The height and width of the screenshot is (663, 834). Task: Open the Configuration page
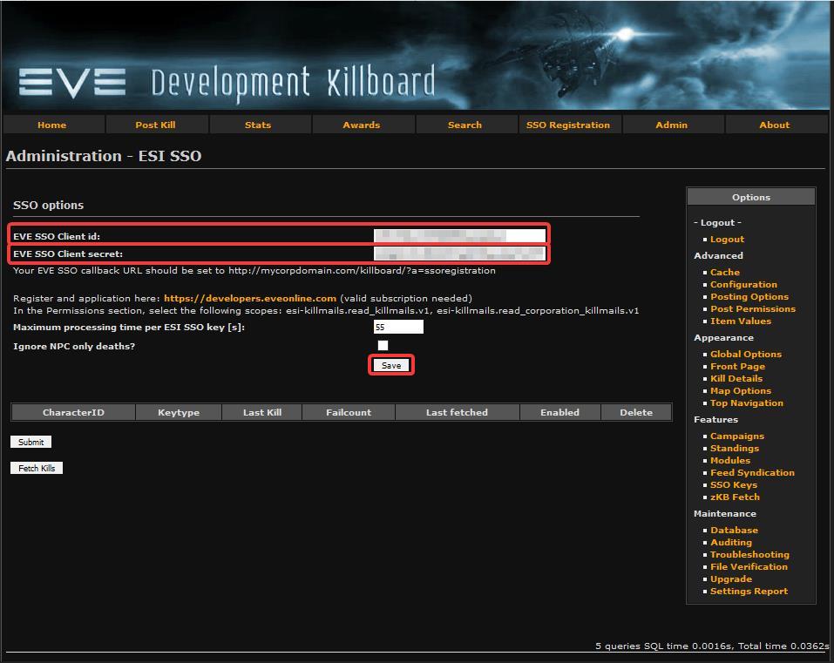[743, 284]
